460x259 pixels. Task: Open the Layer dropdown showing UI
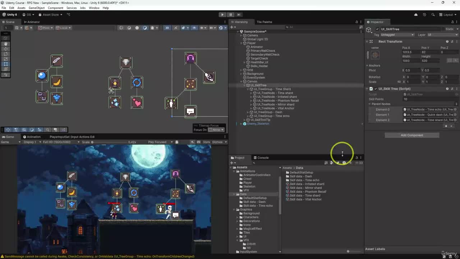tap(443, 35)
